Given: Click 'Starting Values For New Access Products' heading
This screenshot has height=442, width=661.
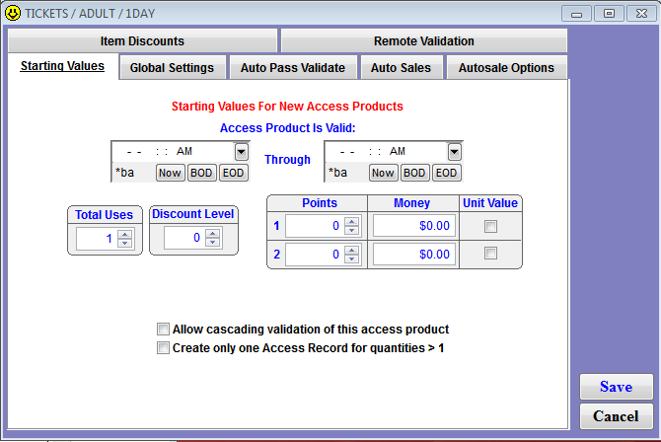Looking at the screenshot, I should (287, 107).
